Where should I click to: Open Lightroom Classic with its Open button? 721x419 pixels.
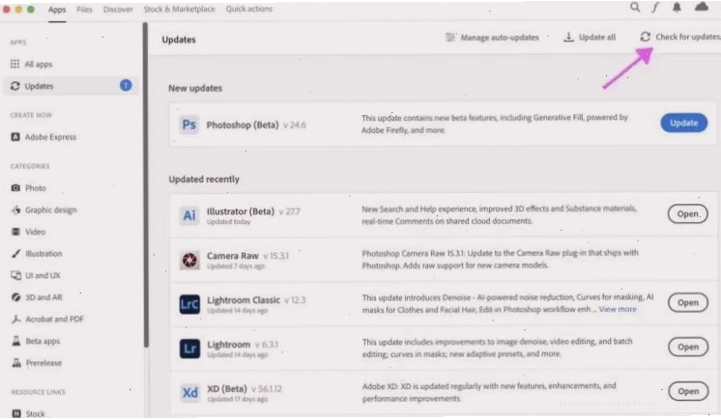coord(688,303)
